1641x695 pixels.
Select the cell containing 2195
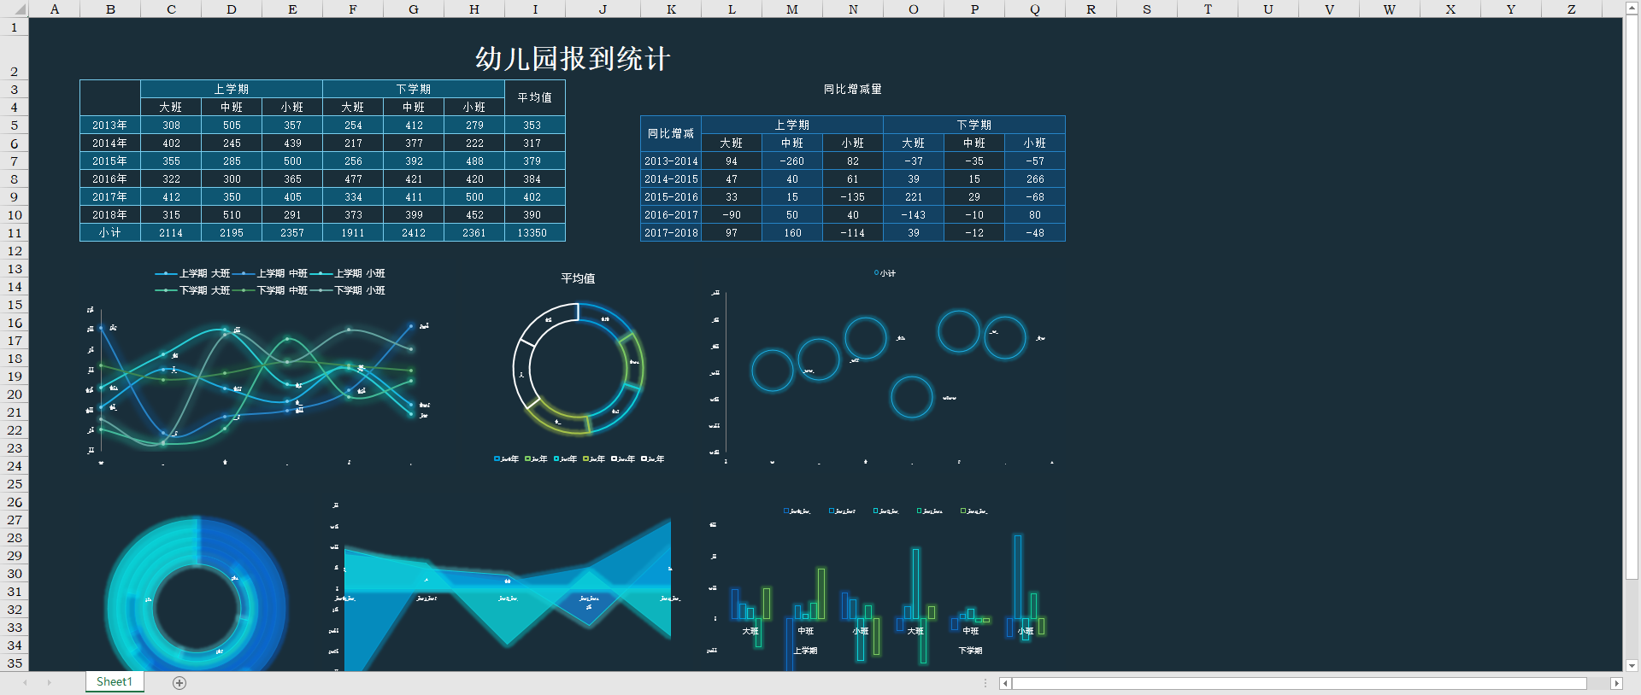coord(232,233)
